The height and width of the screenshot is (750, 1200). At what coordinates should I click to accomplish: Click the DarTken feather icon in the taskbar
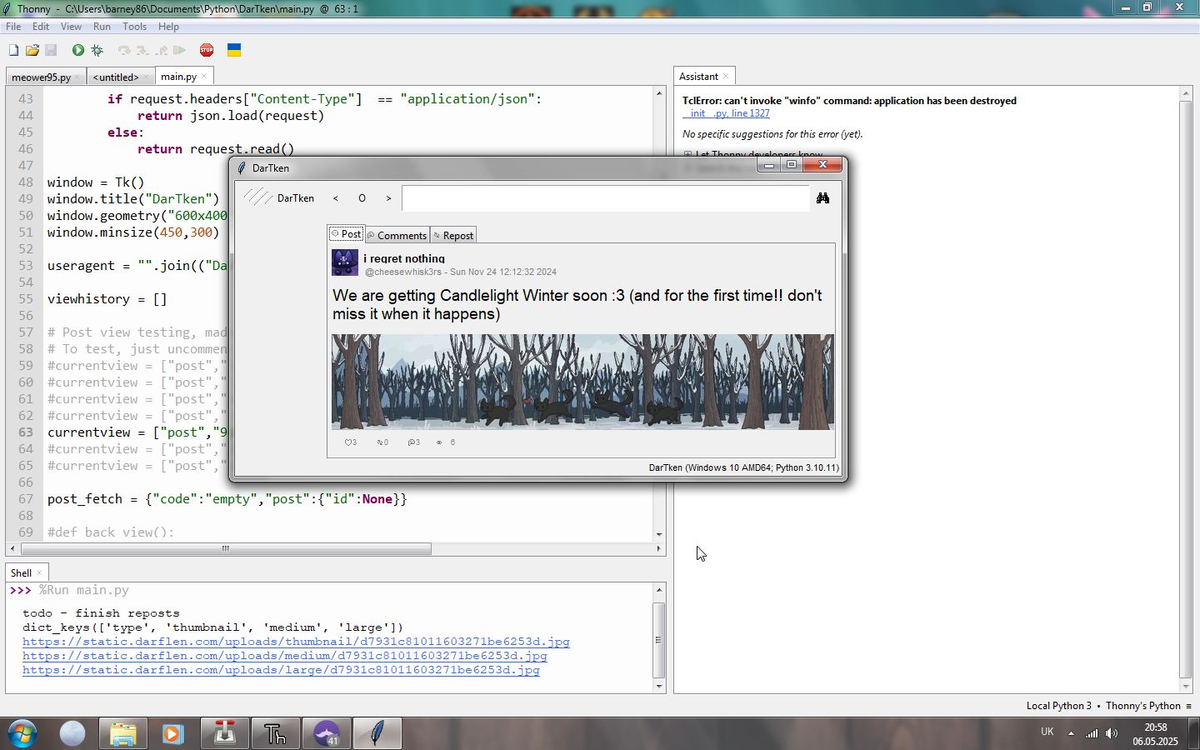coord(377,734)
